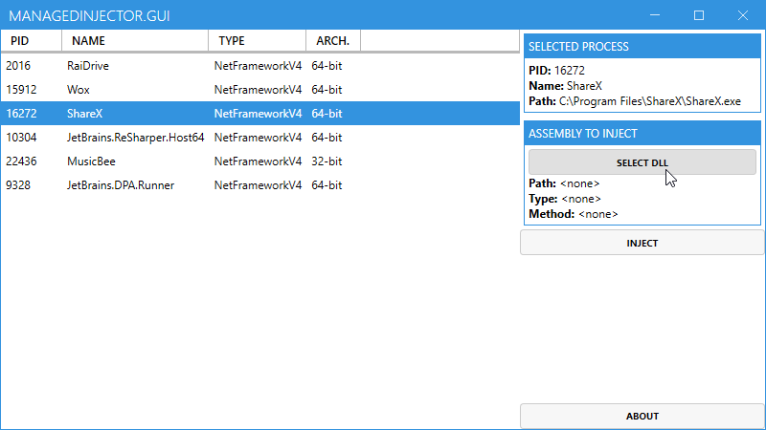Select the MusicBee process name
Viewport: 766px width, 430px height.
pyautogui.click(x=91, y=161)
